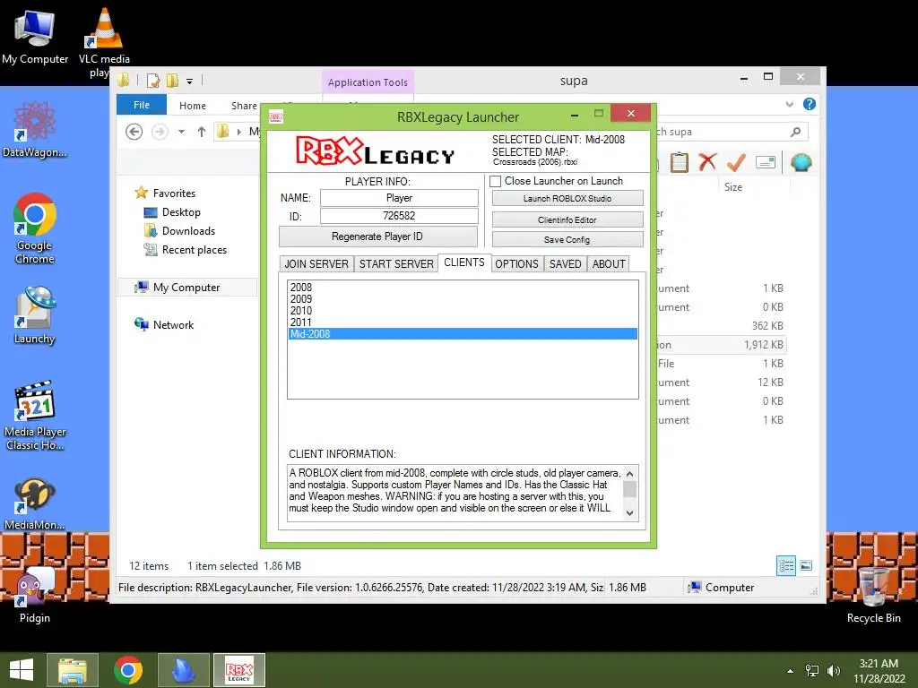Click the volume speaker tray icon
918x688 pixels.
(x=833, y=671)
